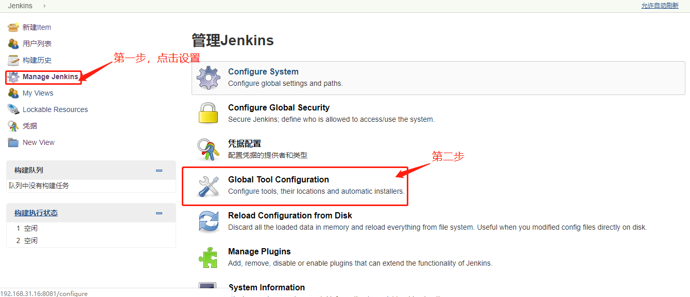Click executor row 1 空闲
690x297 pixels.
tap(27, 228)
